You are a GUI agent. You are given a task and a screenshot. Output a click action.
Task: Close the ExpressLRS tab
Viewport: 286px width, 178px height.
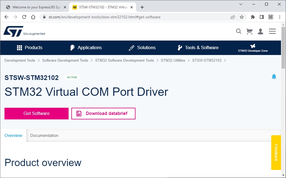65,7
